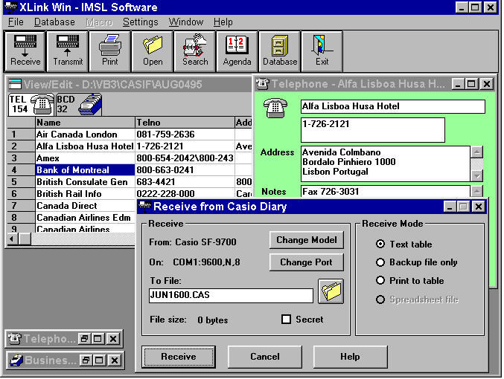
Task: Open the Agenda toolbar icon
Action: [237, 51]
